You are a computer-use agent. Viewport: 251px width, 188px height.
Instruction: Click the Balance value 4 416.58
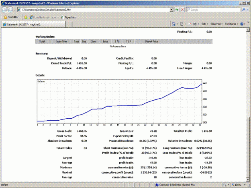click(82, 68)
